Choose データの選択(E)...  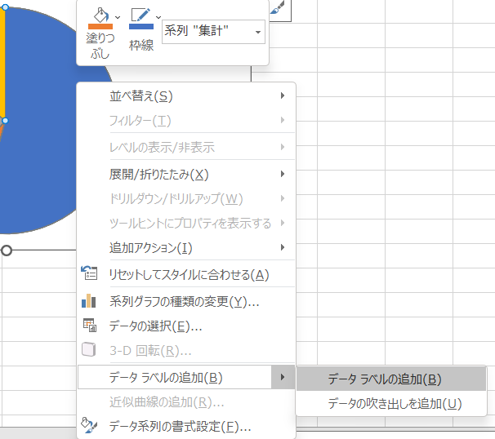(x=186, y=326)
